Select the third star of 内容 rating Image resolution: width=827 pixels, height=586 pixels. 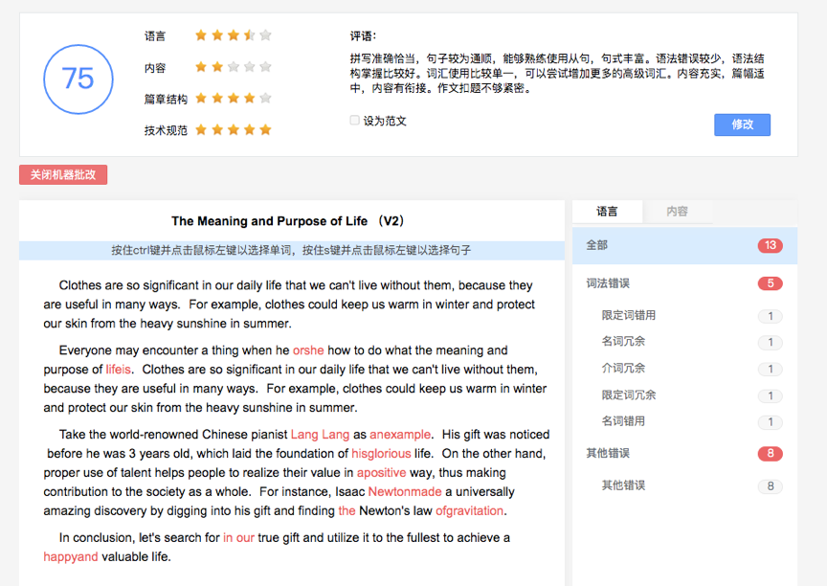pos(233,66)
